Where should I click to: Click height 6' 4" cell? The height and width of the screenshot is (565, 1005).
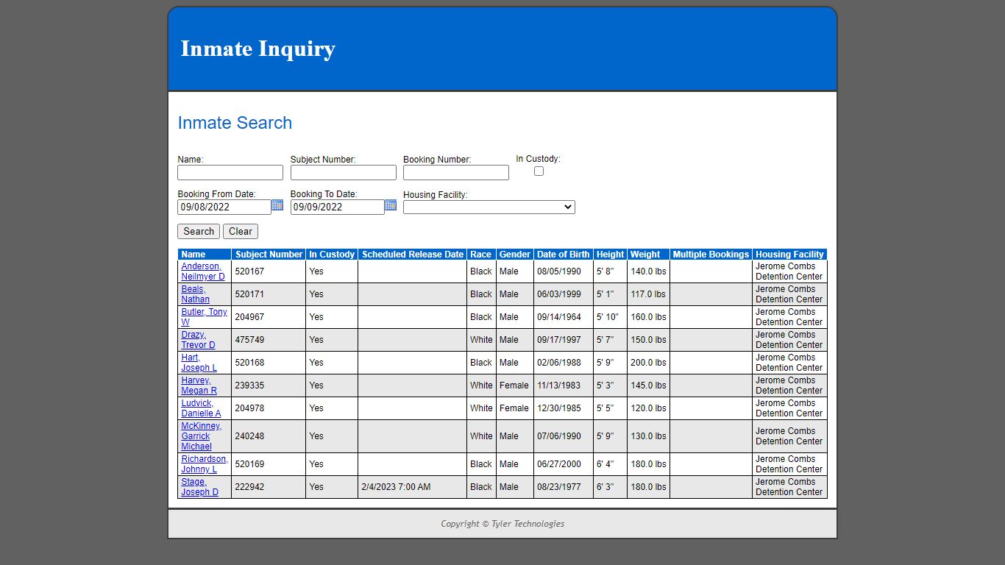(610, 464)
